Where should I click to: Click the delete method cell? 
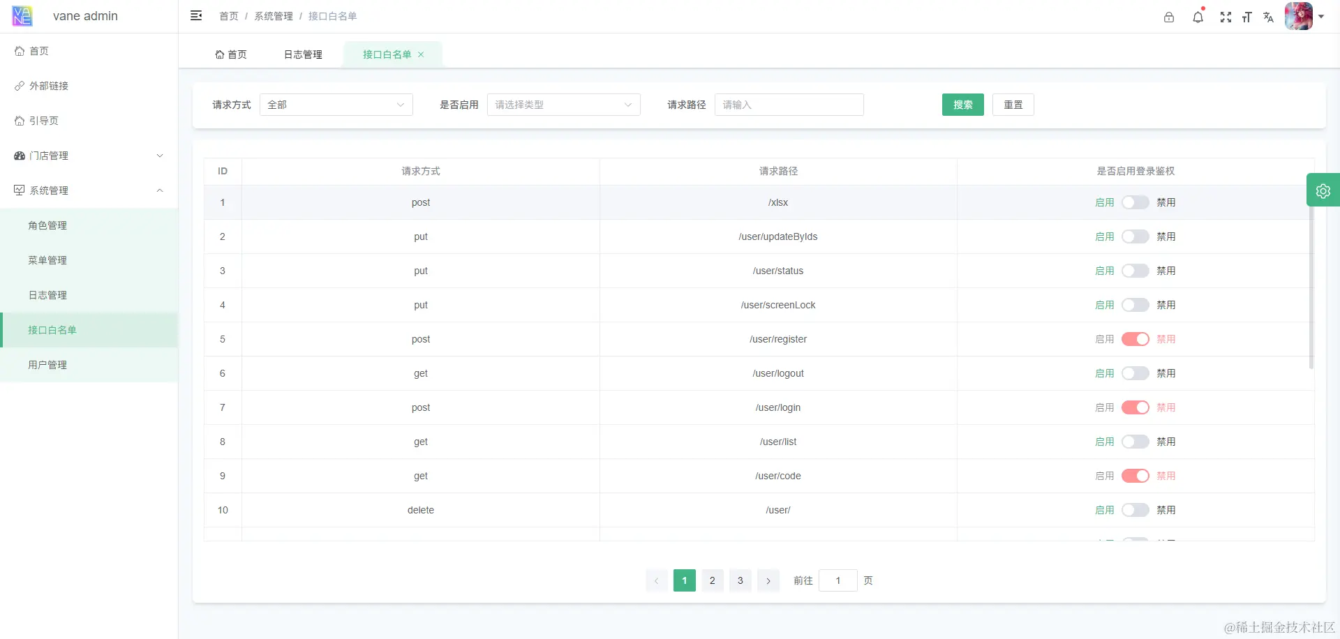(421, 510)
